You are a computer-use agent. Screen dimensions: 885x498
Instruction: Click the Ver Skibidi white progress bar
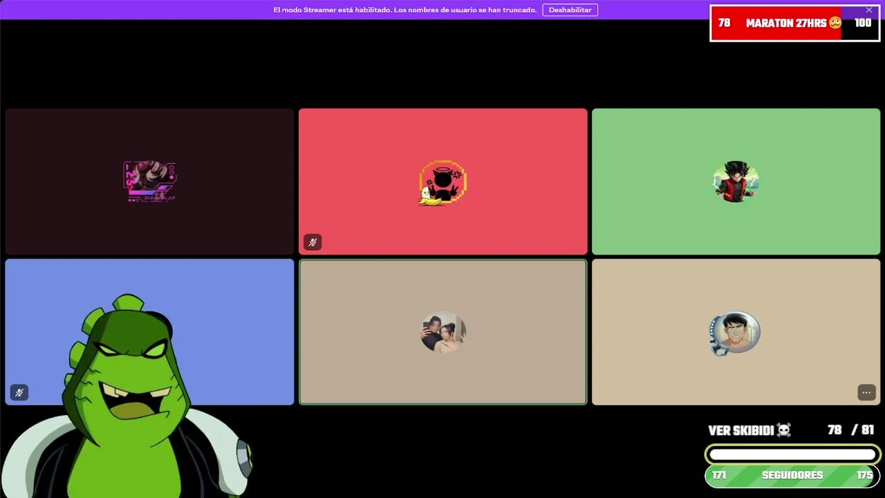pyautogui.click(x=792, y=454)
